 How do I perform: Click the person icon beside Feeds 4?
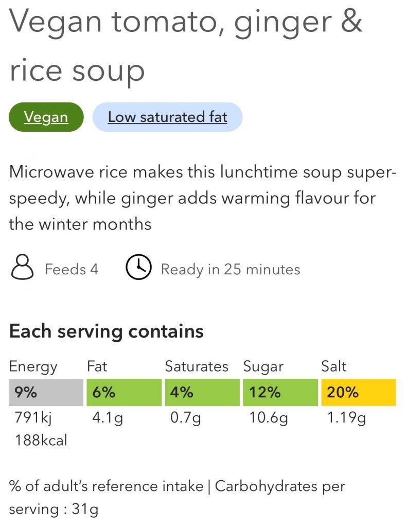click(x=22, y=267)
